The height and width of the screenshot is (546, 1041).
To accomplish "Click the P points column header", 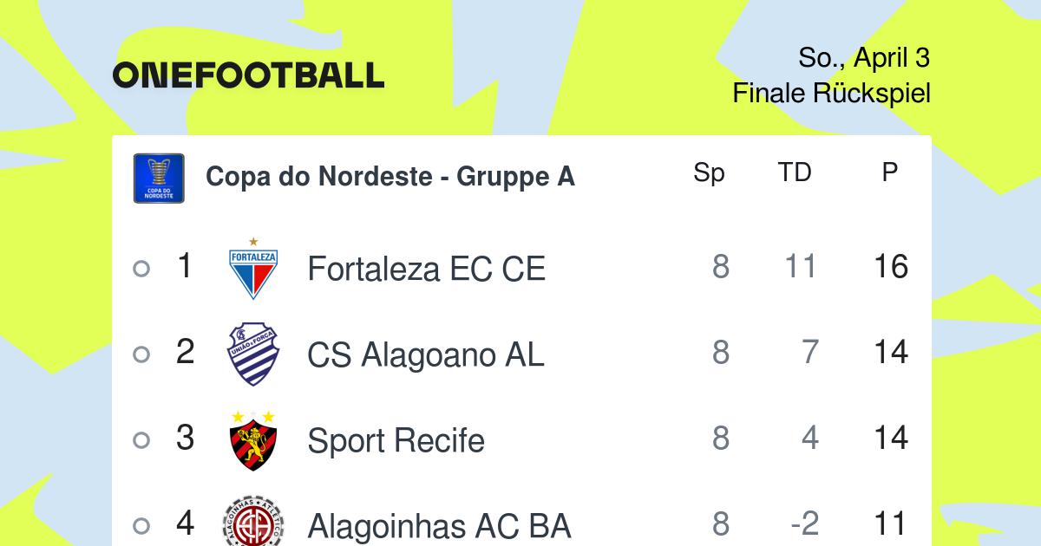I will pyautogui.click(x=889, y=173).
